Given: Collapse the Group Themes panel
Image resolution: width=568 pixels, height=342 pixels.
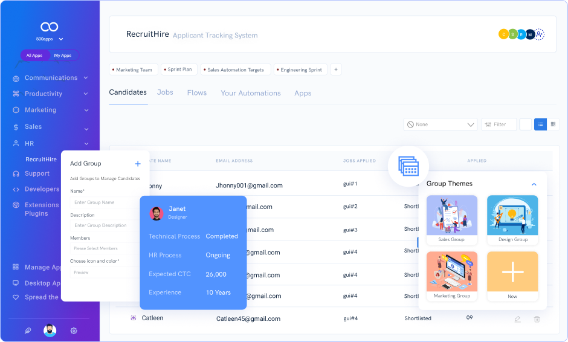Looking at the screenshot, I should 534,184.
